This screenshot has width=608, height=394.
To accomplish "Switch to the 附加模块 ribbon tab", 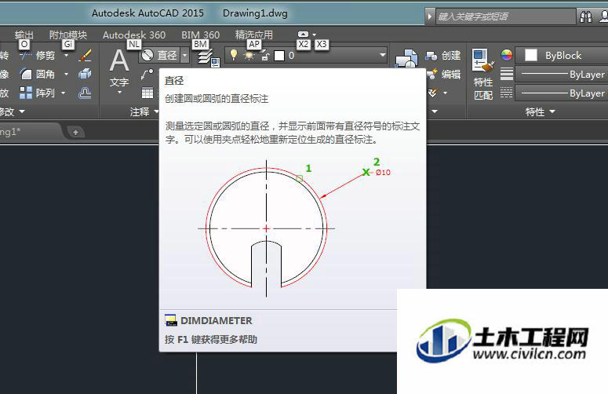I will click(x=67, y=35).
